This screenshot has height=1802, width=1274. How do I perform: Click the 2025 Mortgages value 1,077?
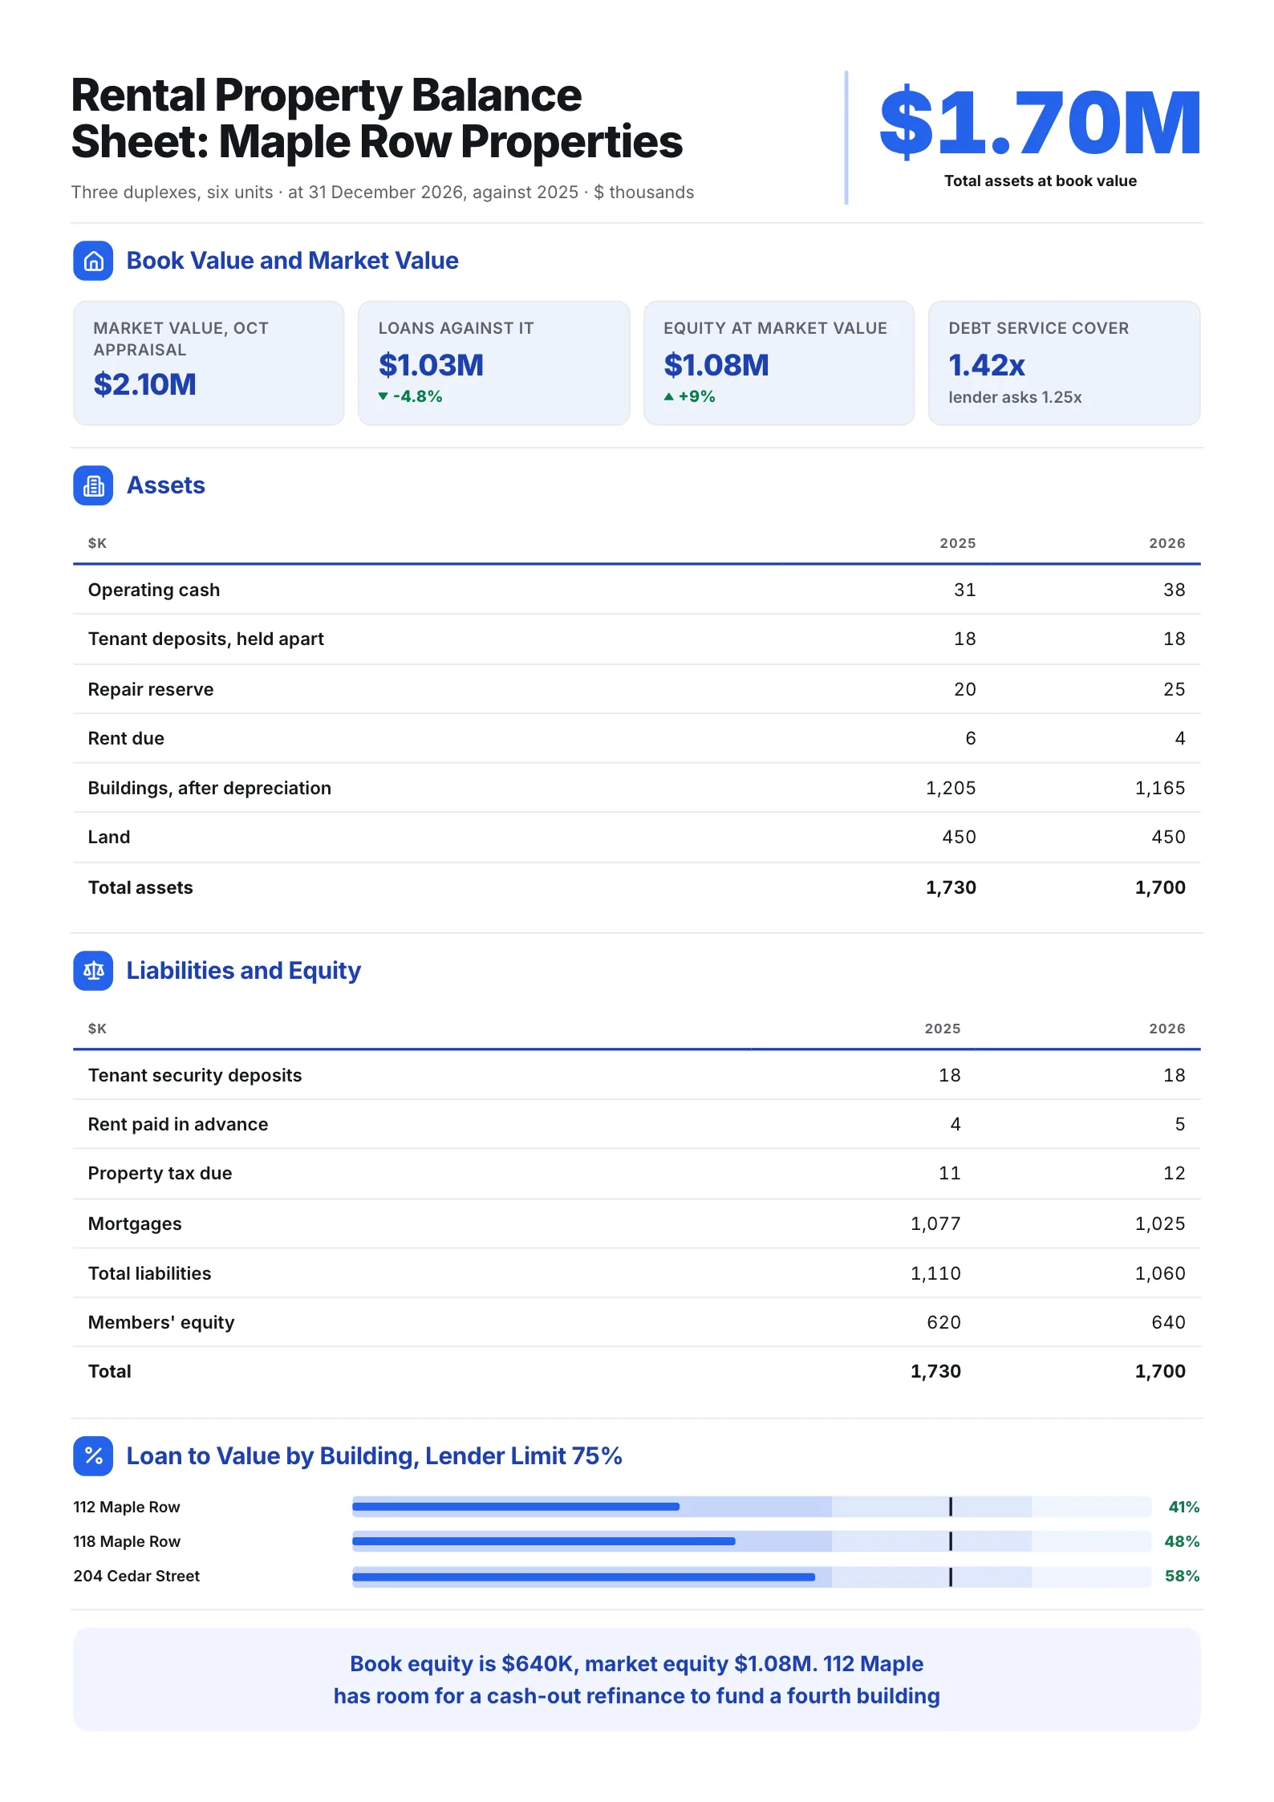pos(935,1224)
